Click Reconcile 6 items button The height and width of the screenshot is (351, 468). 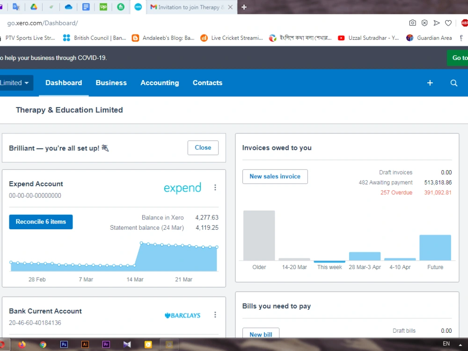click(x=41, y=222)
